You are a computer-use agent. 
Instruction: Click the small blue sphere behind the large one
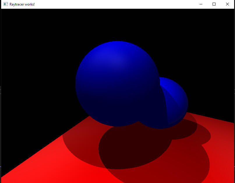click(176, 99)
